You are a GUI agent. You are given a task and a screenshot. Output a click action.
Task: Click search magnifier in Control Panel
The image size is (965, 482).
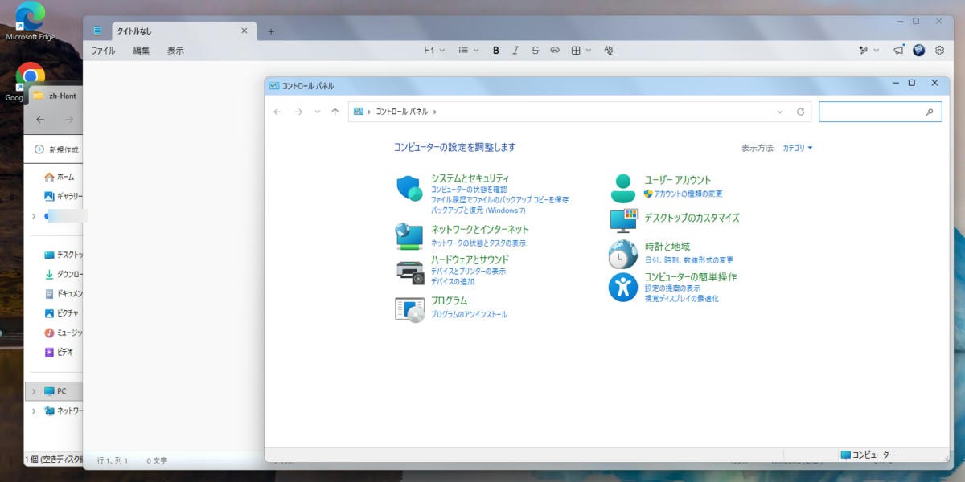930,112
